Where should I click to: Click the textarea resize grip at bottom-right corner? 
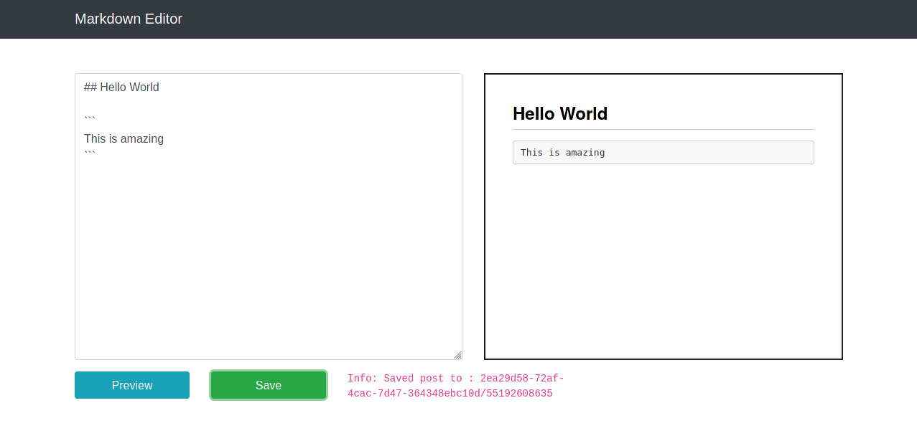click(457, 354)
